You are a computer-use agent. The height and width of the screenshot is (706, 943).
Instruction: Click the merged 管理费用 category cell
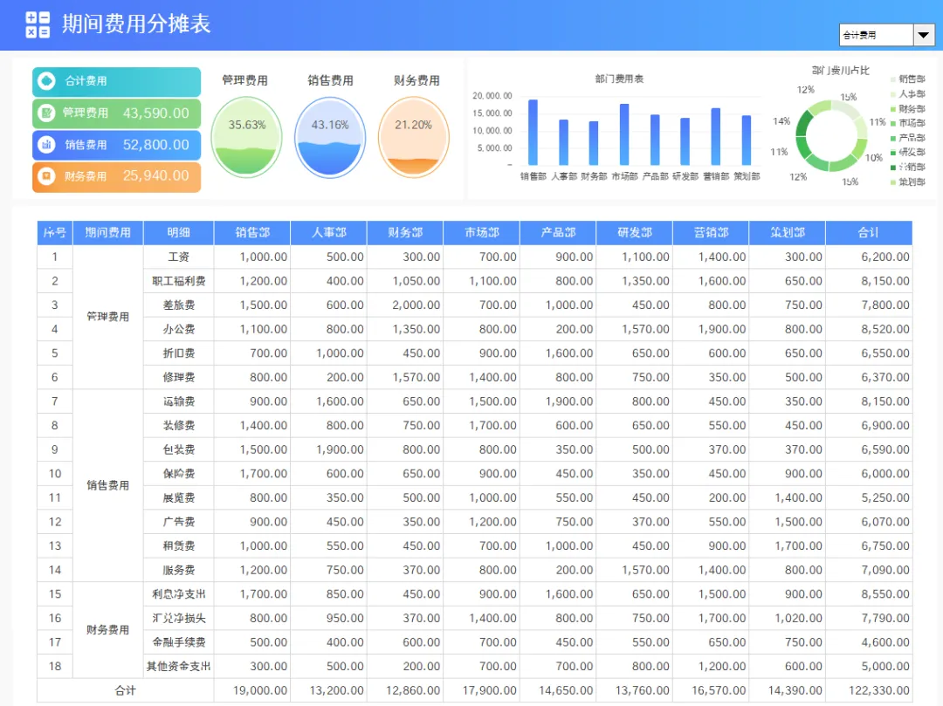(107, 317)
